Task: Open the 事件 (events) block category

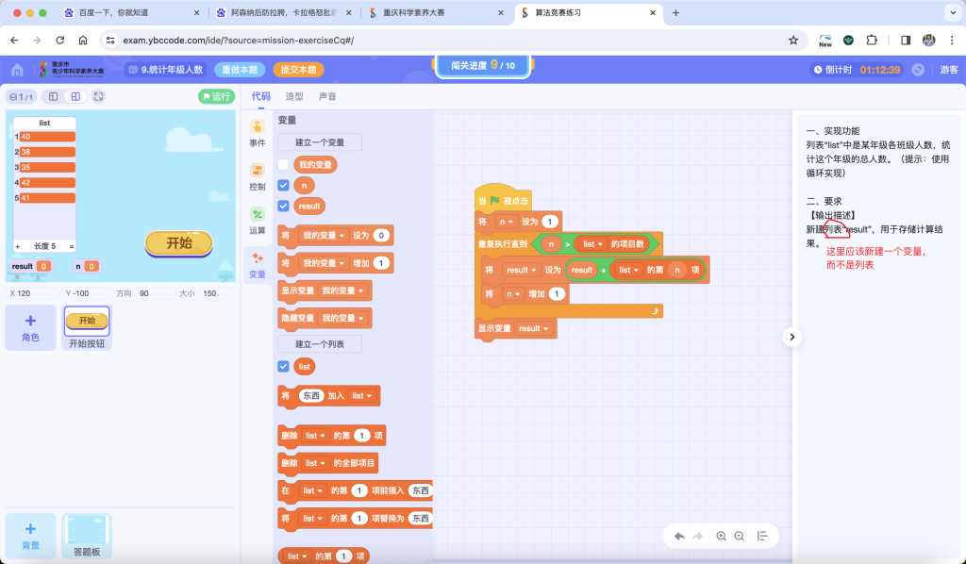Action: tap(258, 133)
